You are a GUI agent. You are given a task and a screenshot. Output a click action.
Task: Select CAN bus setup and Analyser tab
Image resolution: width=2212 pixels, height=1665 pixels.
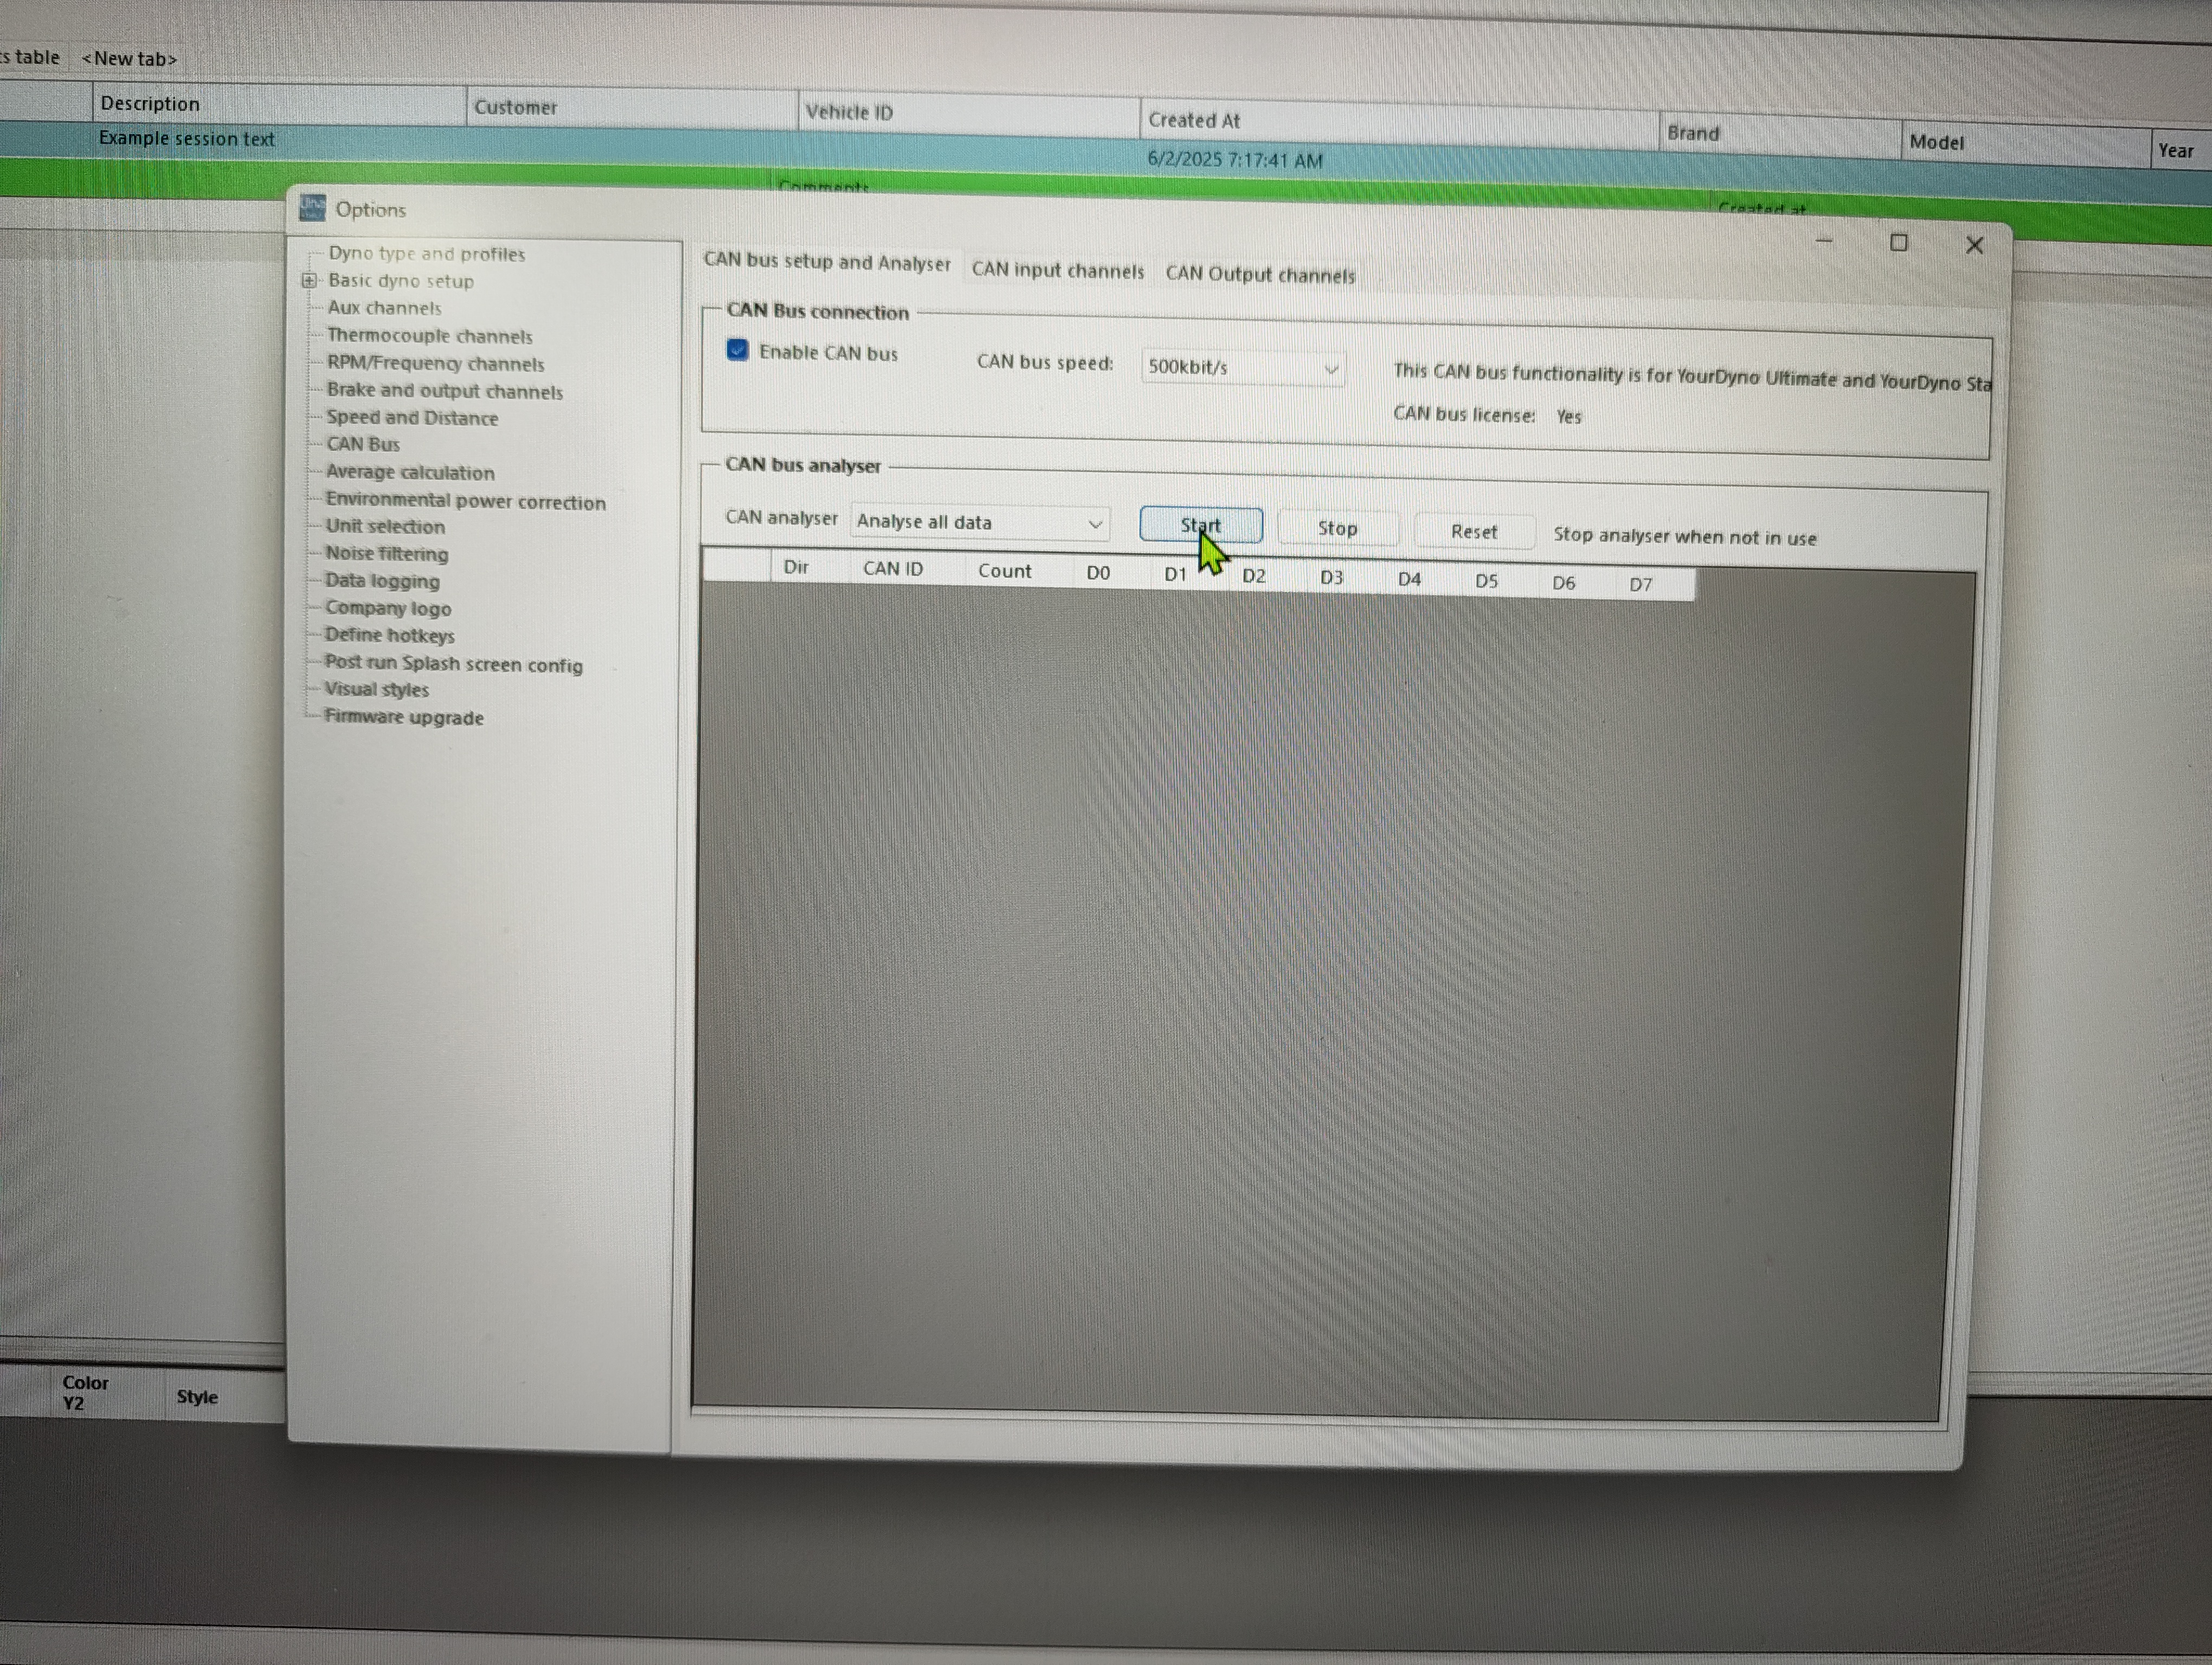pos(826,263)
